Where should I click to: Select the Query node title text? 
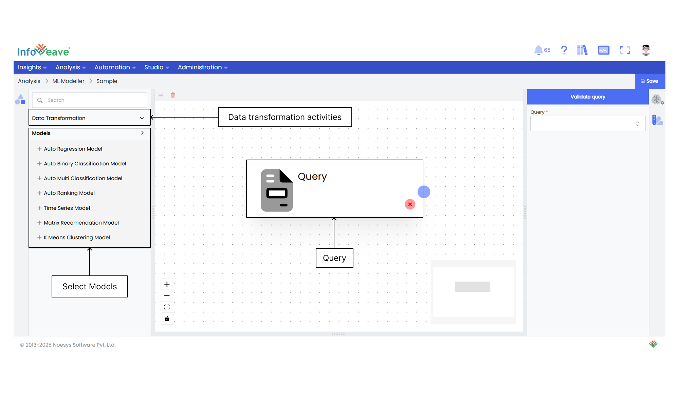(x=312, y=177)
